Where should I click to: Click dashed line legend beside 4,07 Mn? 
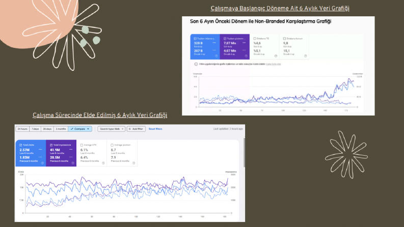244,50
